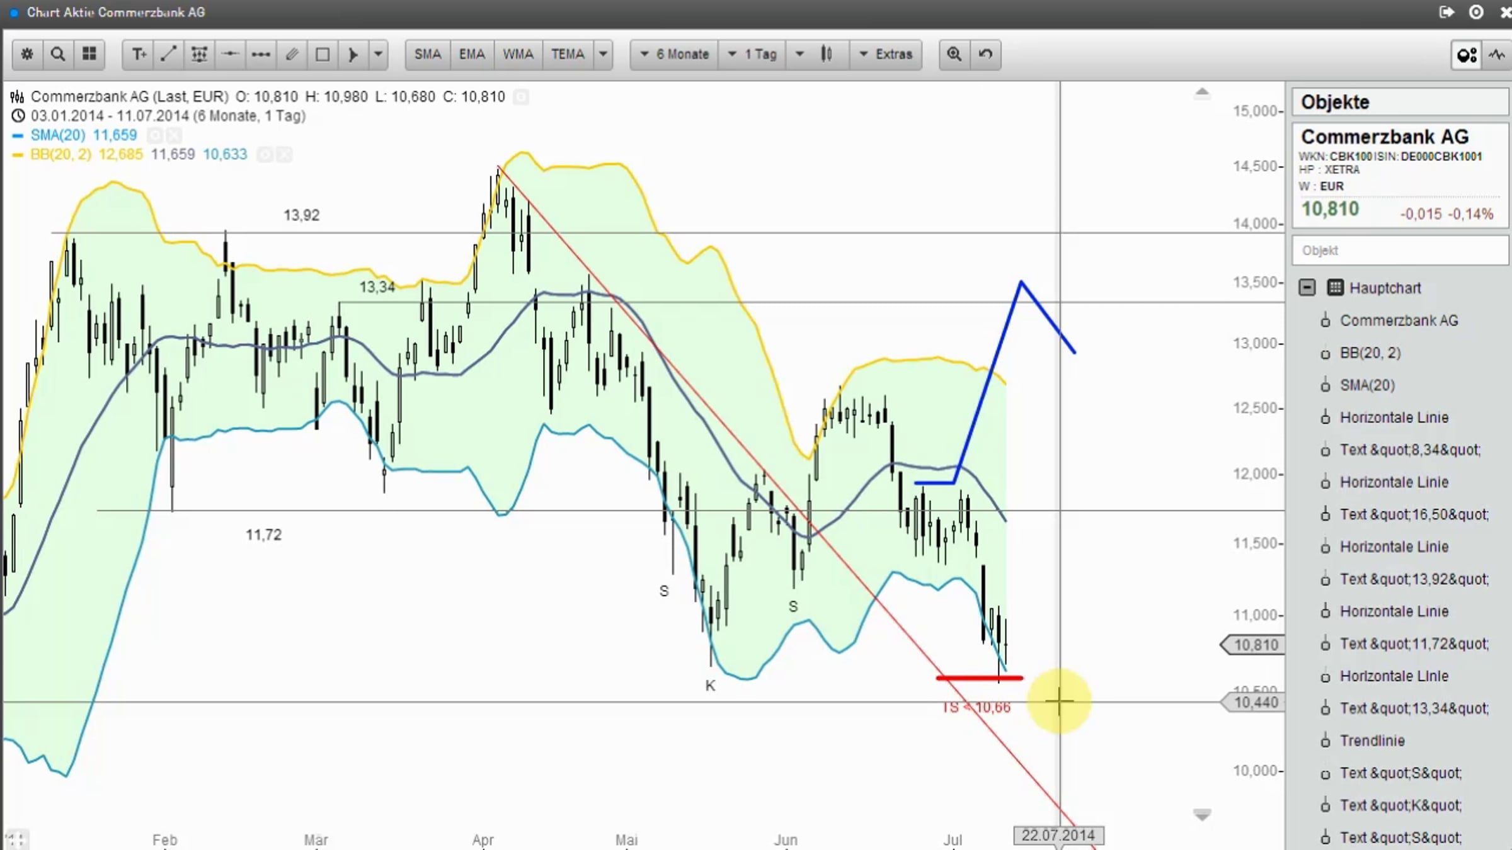Select Commerzbank AG in objects tree
The image size is (1512, 850).
[1399, 320]
